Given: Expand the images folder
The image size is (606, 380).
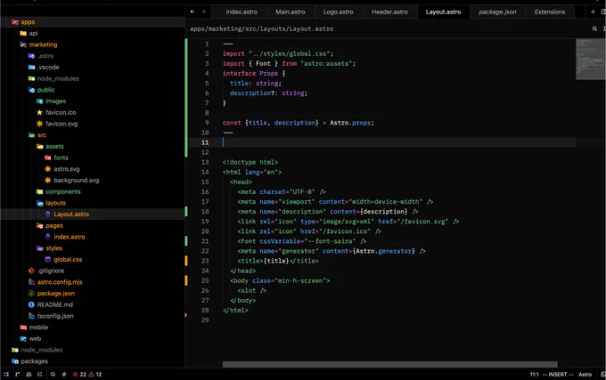Looking at the screenshot, I should pos(52,101).
